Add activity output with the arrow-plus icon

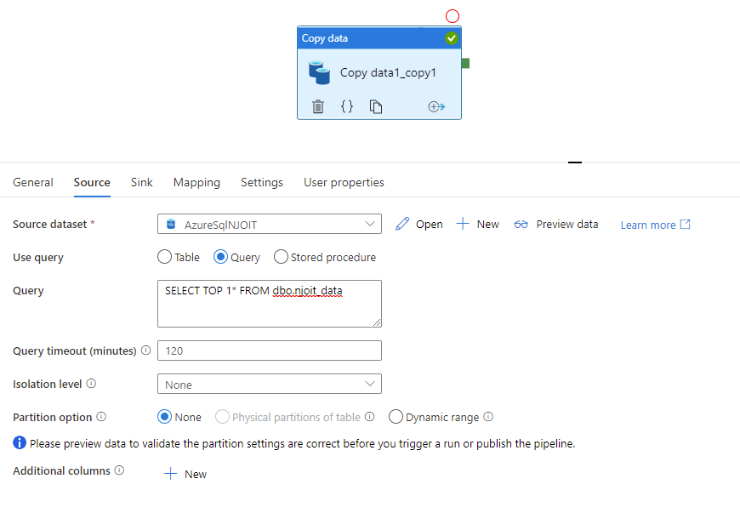436,106
